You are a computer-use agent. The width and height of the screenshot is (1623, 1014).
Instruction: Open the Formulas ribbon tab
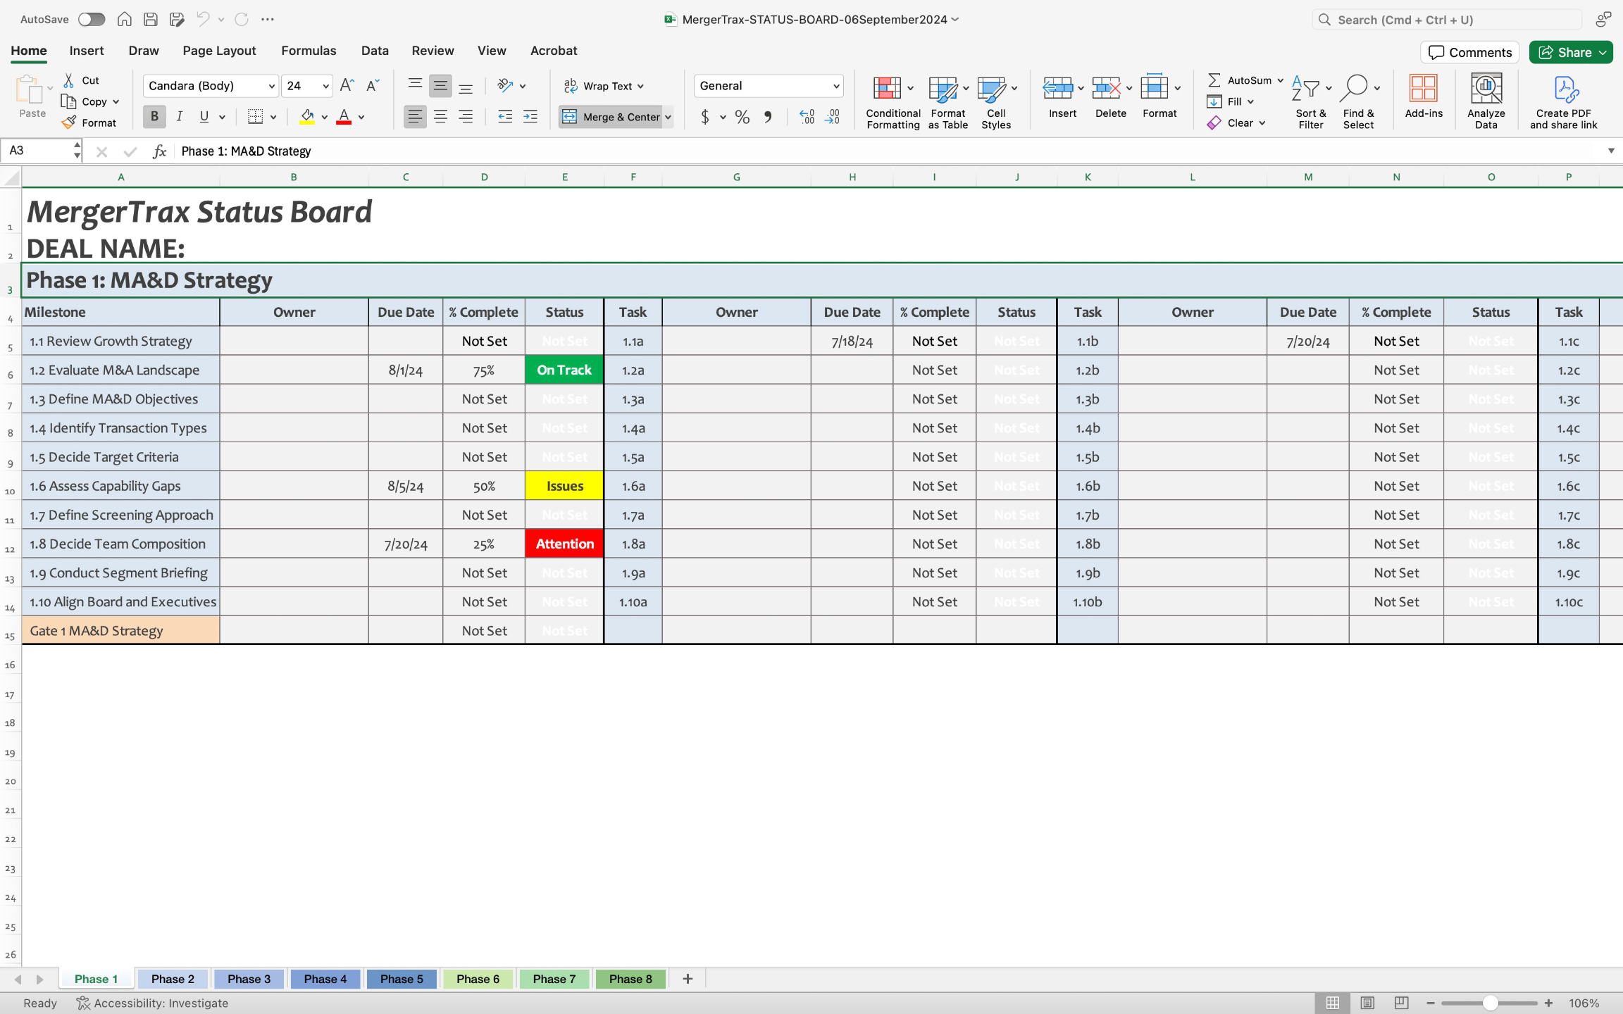tap(309, 51)
